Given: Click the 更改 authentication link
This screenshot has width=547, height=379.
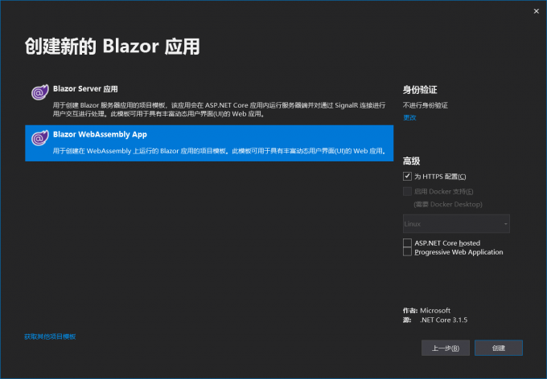Looking at the screenshot, I should pyautogui.click(x=409, y=117).
